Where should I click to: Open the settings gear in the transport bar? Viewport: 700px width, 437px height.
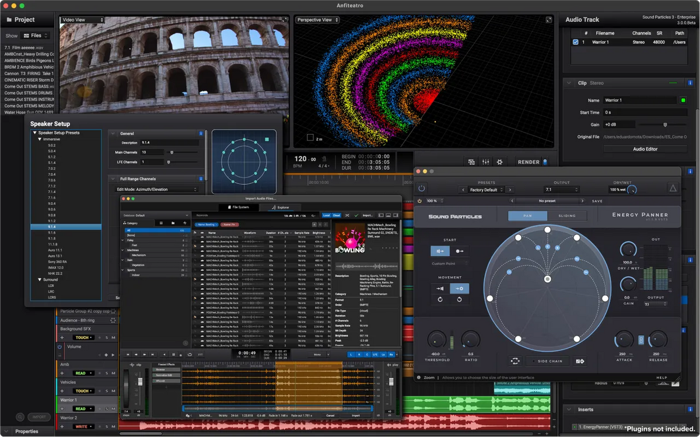pyautogui.click(x=500, y=162)
